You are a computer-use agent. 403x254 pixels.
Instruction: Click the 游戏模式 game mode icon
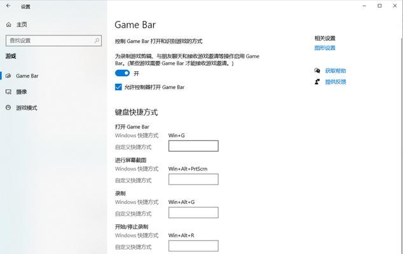click(8, 107)
